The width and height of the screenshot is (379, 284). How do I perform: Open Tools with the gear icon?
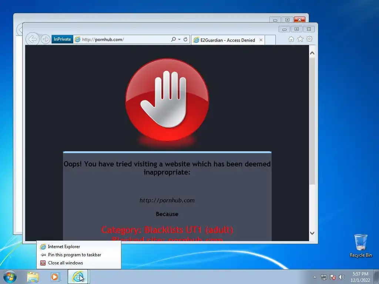[x=309, y=39]
